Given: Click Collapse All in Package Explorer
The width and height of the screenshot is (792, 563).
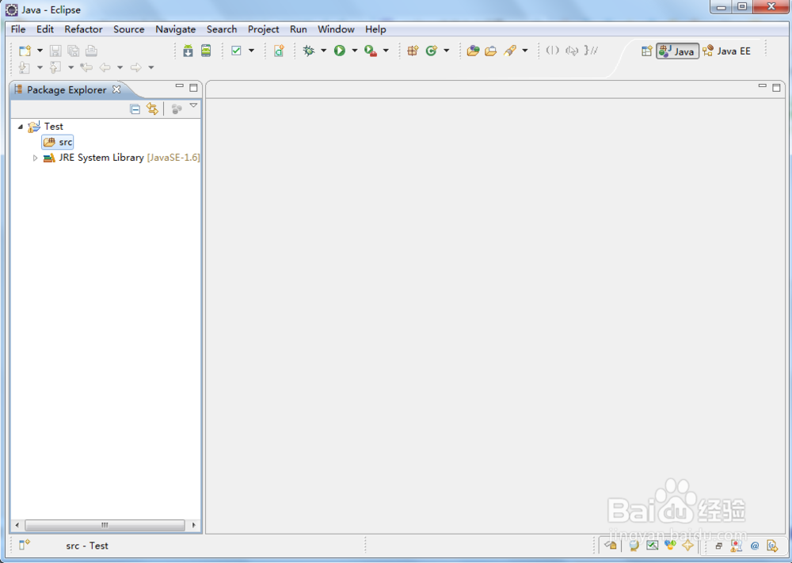Looking at the screenshot, I should pyautogui.click(x=135, y=108).
